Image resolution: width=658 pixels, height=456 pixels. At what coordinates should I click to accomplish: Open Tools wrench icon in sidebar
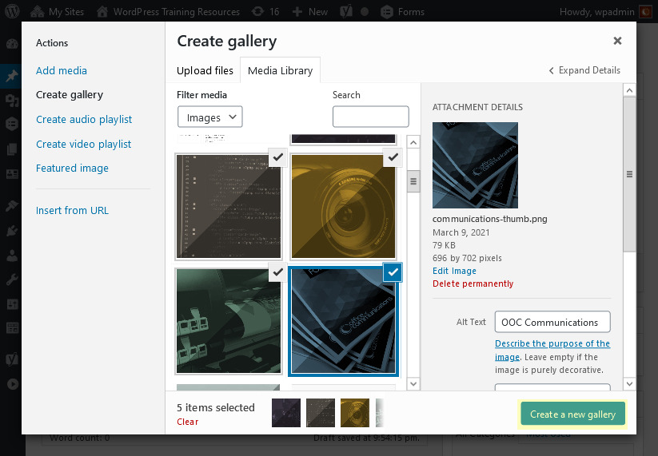[12, 280]
